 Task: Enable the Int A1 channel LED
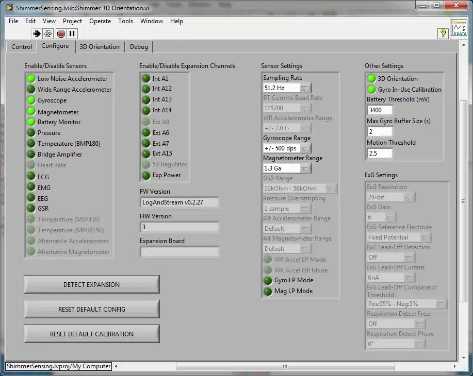point(146,79)
